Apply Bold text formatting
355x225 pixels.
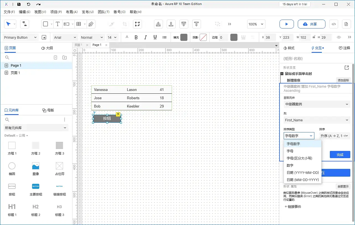136,37
